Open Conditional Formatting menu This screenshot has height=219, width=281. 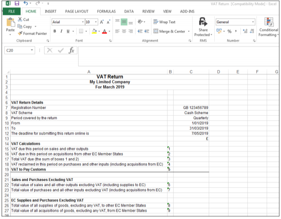point(268,27)
